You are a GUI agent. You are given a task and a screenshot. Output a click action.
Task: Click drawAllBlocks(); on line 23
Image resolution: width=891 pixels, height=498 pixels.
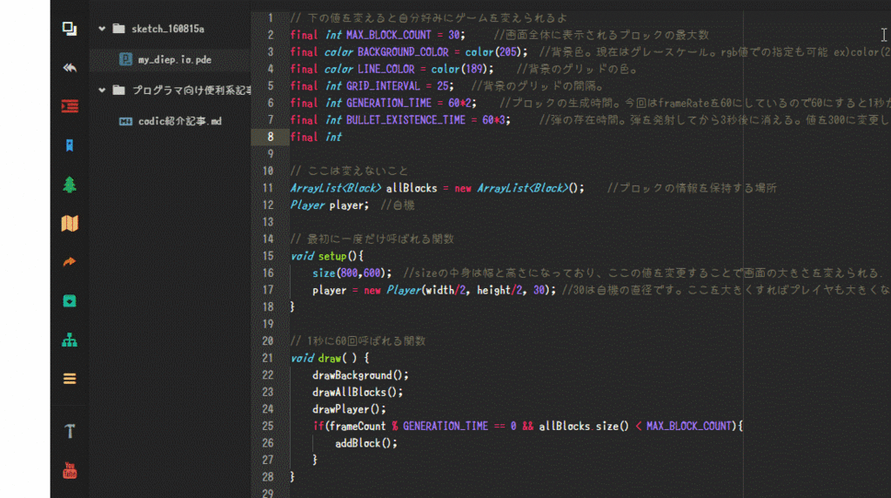click(x=358, y=392)
